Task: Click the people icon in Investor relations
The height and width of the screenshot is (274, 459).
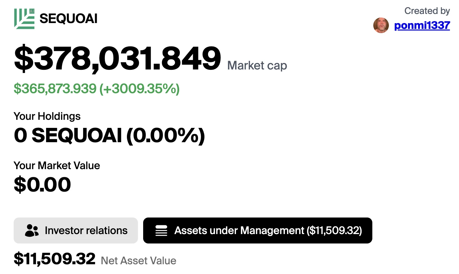Action: (31, 230)
